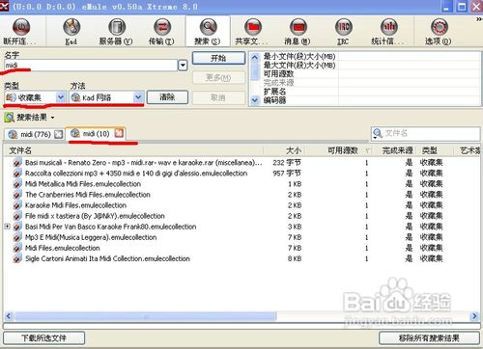Click the name search input field

[x=91, y=66]
